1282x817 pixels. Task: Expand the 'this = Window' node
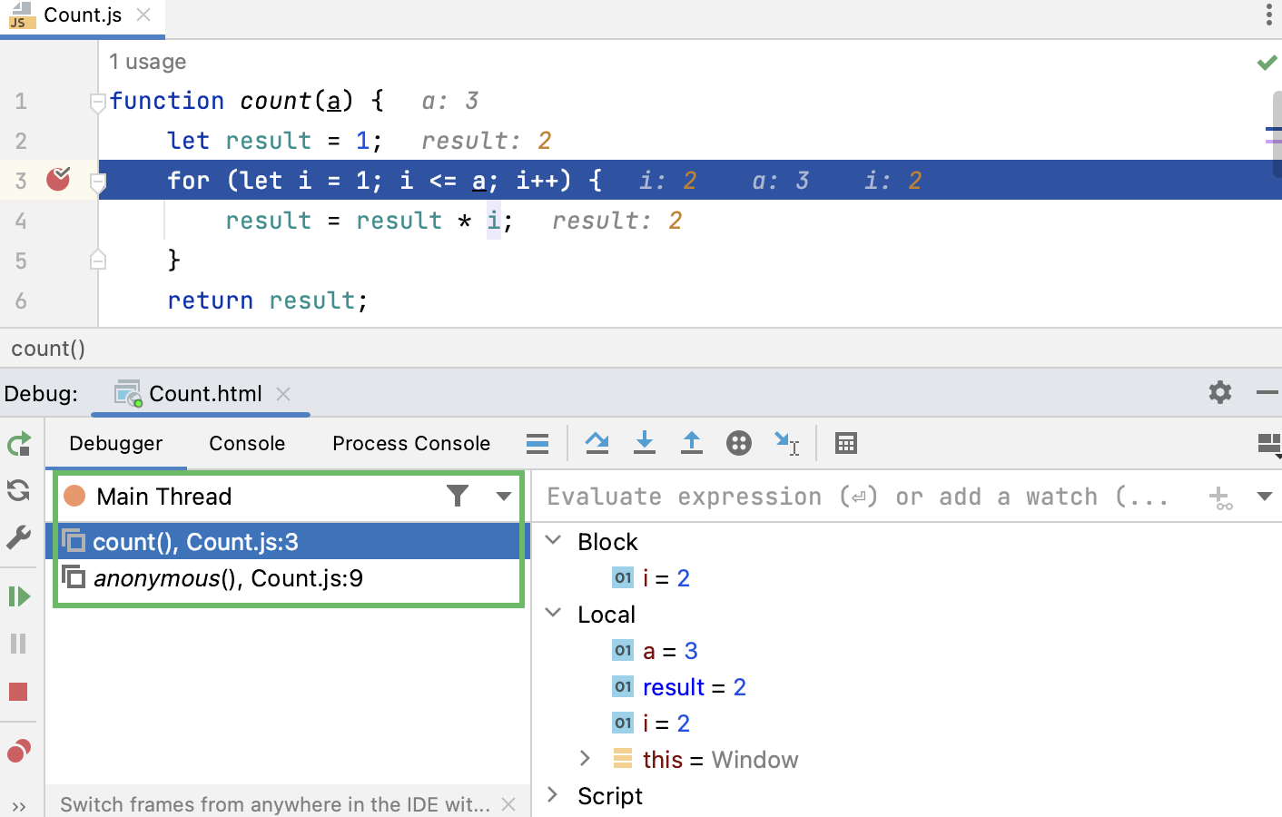click(586, 758)
